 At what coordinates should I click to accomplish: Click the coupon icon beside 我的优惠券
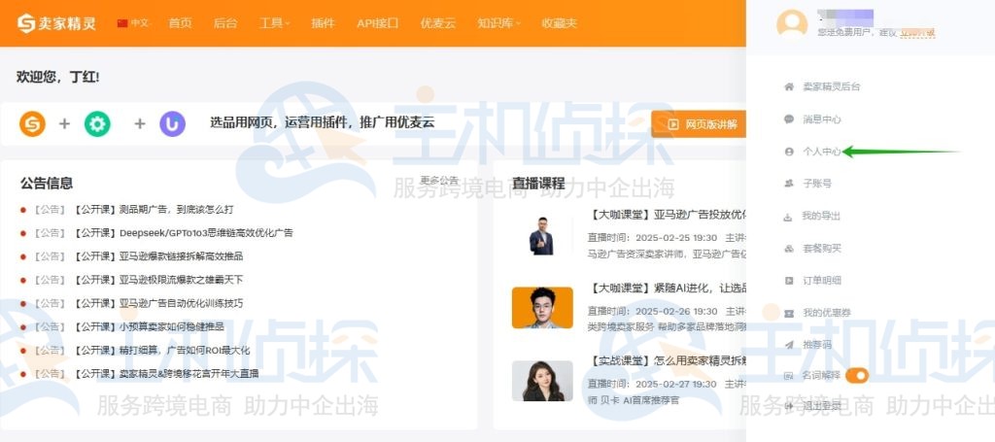(789, 313)
